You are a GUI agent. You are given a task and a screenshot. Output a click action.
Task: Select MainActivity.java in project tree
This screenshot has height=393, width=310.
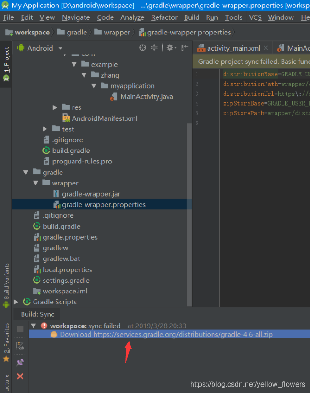tap(141, 97)
